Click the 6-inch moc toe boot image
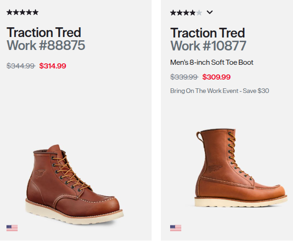The height and width of the screenshot is (241, 293). tap(74, 184)
